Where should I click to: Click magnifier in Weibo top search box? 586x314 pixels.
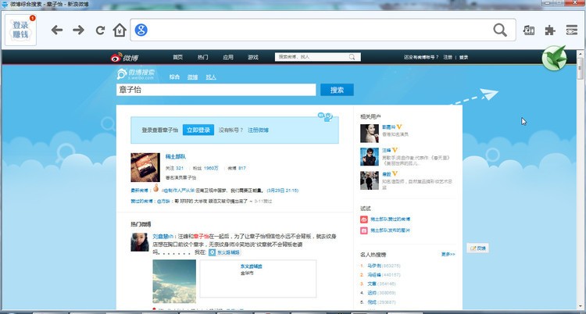[352, 57]
